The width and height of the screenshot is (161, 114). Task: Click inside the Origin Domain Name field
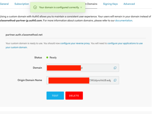coord(83,80)
